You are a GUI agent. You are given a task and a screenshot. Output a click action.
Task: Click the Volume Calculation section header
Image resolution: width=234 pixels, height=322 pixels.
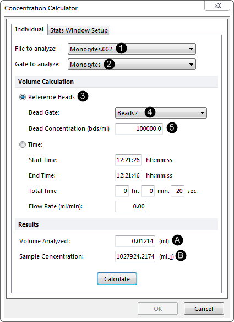116,82
